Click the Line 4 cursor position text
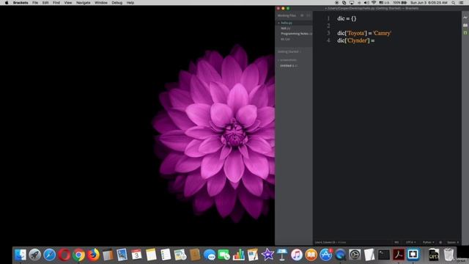Screen dimensions: 469x264 (325, 243)
